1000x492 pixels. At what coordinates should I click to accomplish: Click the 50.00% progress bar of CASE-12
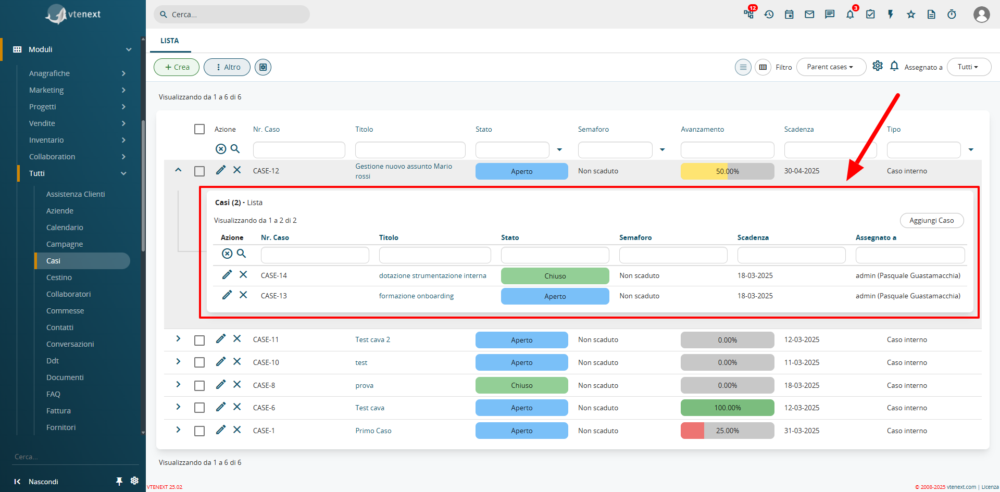[728, 171]
